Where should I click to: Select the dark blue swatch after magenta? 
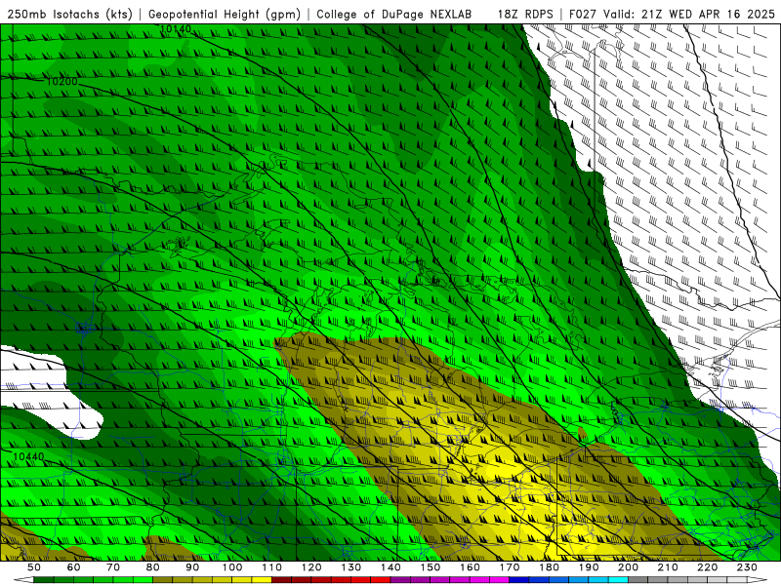[x=518, y=579]
